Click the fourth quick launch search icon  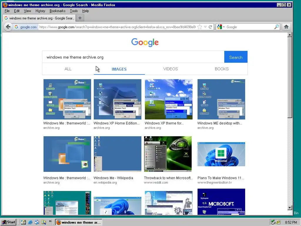[44, 222]
